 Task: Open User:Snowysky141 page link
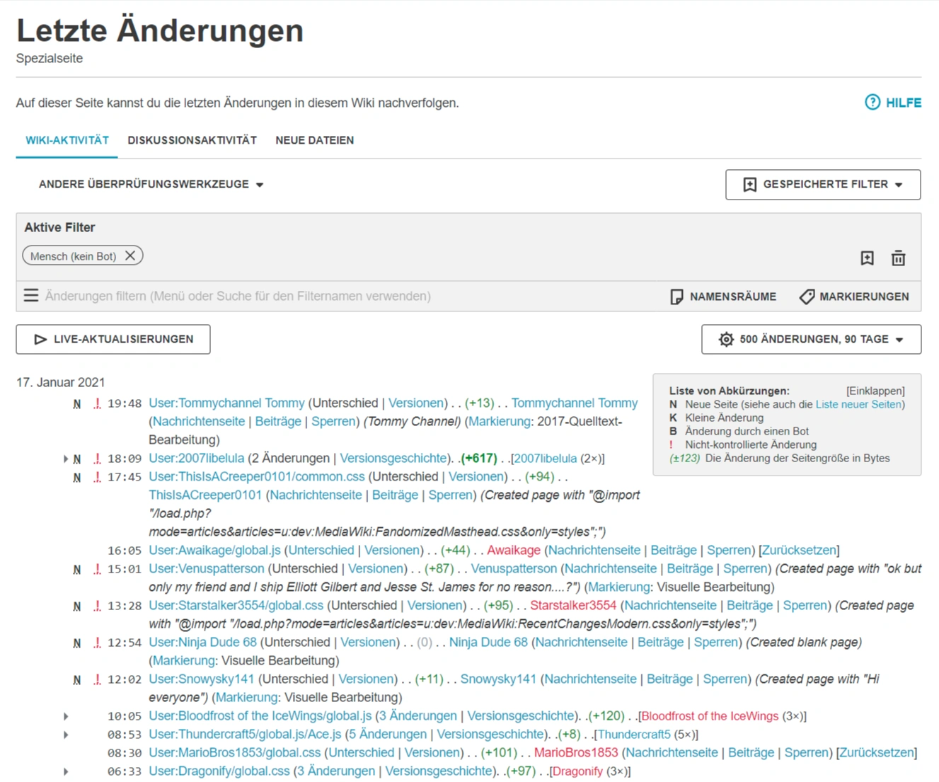click(201, 679)
